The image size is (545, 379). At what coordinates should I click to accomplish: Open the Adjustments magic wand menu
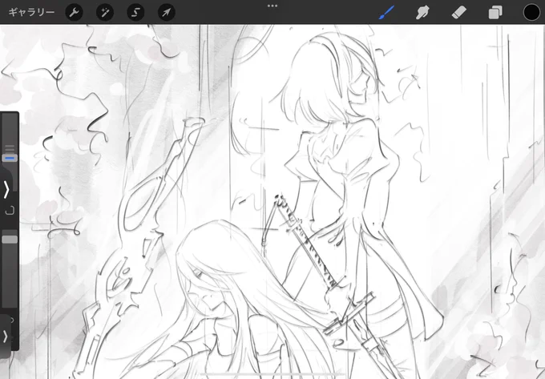tap(105, 13)
